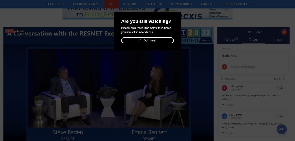This screenshot has width=295, height=141.
Task: Like Jeff Morford's message with thumbs up
Action: coord(281,88)
